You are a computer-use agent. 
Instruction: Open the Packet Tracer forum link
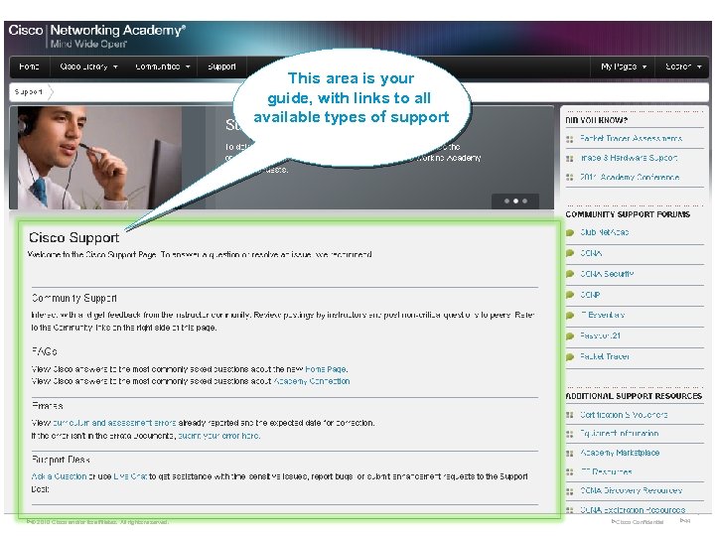tap(605, 356)
